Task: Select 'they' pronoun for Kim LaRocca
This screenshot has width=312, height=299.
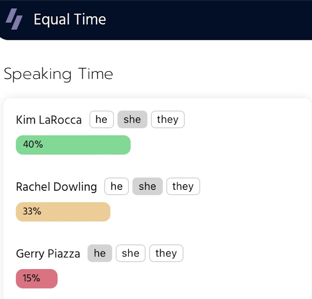Action: [168, 120]
